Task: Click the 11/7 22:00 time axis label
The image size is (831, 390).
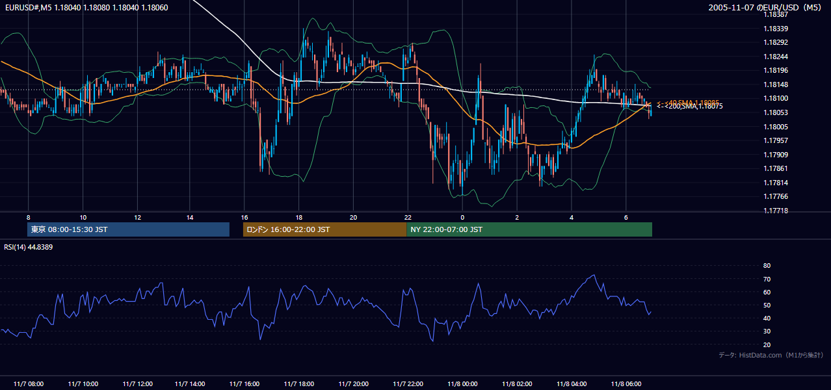Action: [408, 384]
